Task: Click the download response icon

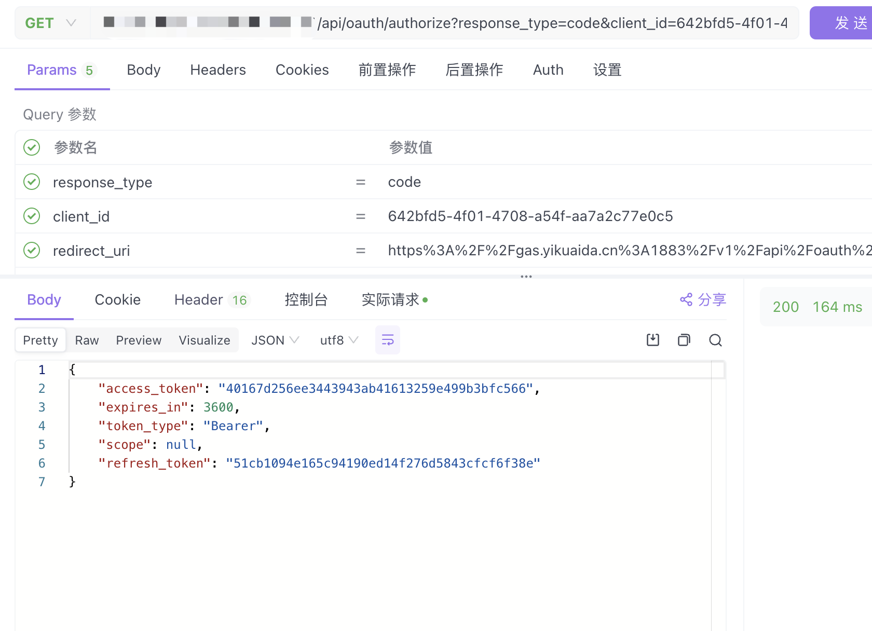Action: pyautogui.click(x=653, y=340)
